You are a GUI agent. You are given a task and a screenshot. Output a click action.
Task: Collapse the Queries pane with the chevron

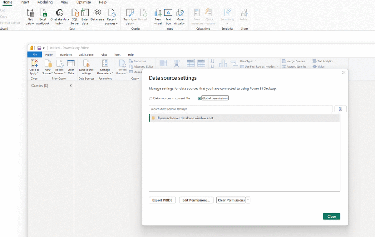(x=71, y=85)
